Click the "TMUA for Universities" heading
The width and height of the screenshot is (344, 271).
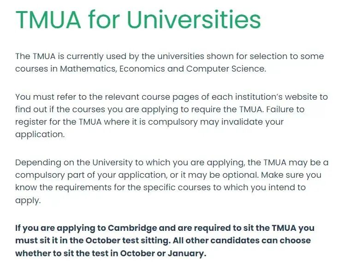(138, 20)
